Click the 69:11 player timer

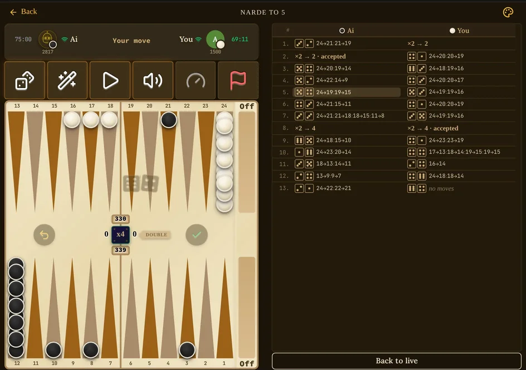click(x=240, y=39)
